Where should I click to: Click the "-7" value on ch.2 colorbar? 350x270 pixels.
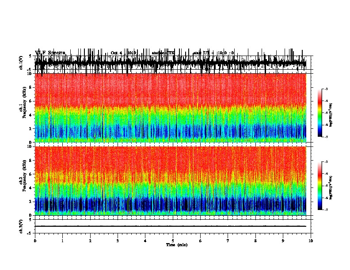point(326,210)
